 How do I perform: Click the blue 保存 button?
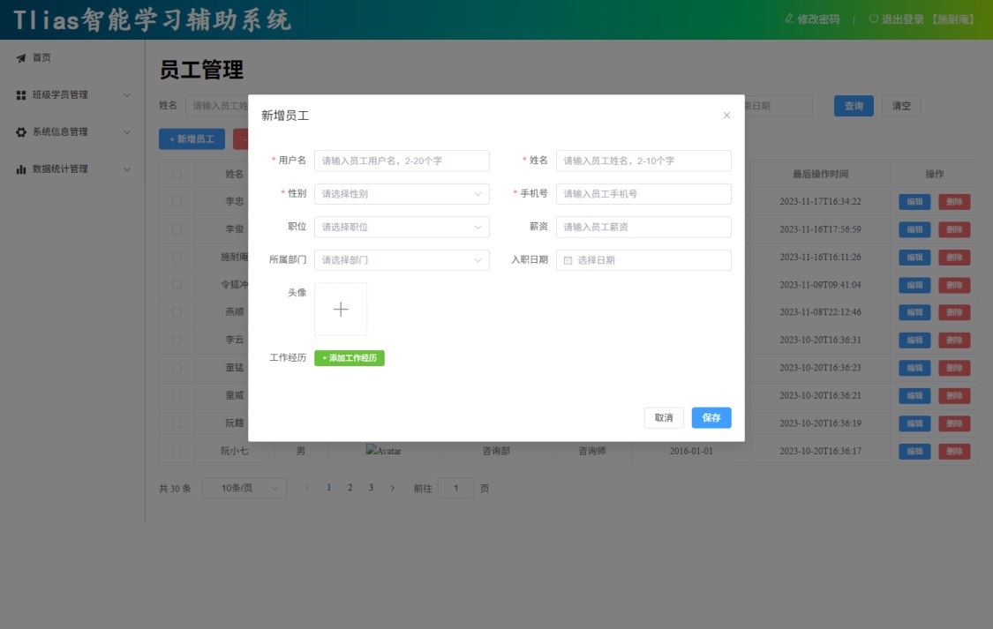(711, 417)
